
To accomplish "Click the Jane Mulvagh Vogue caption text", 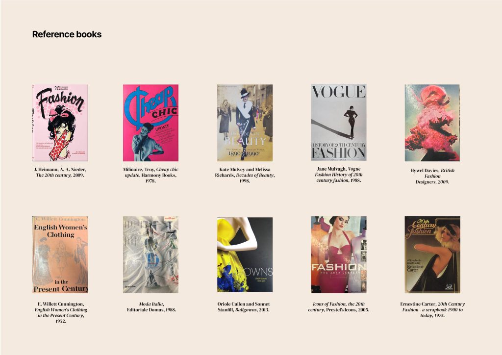I will [x=338, y=175].
